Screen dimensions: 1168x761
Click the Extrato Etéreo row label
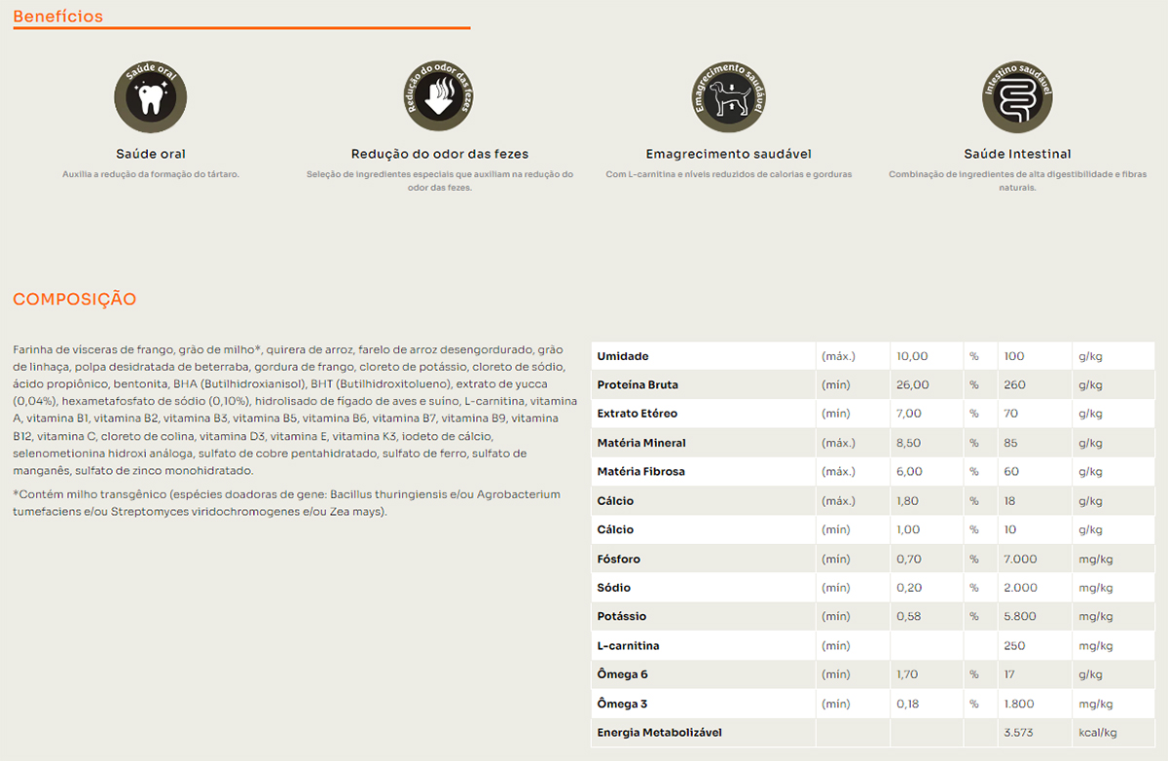pyautogui.click(x=637, y=414)
